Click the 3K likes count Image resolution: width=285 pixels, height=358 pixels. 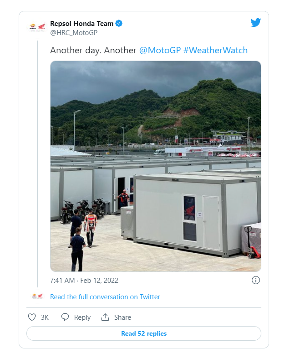coord(45,317)
